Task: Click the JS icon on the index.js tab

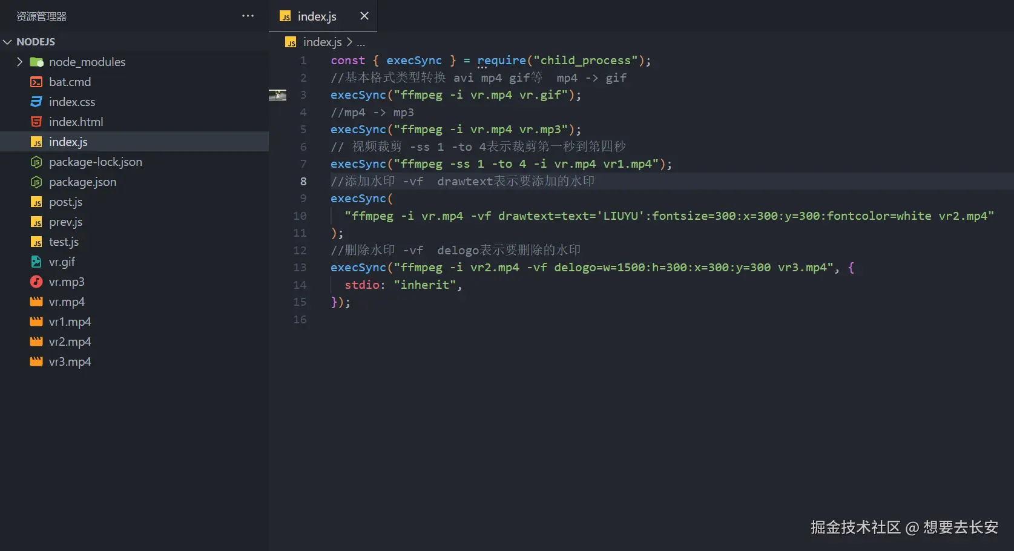Action: coord(285,16)
